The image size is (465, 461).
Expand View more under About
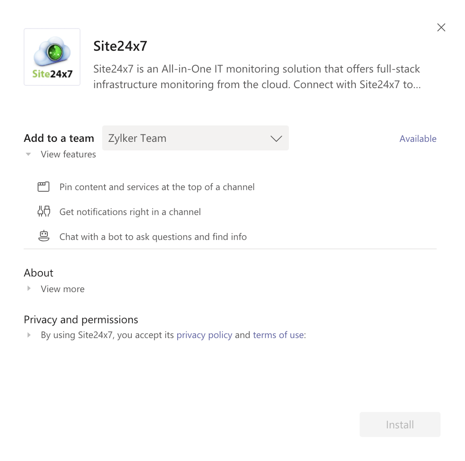(x=29, y=289)
